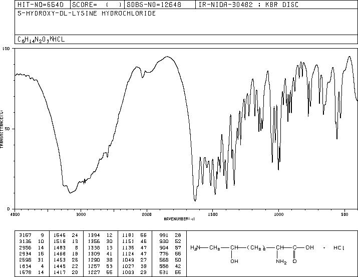Click peak table wavenumber 1124
Screen dimensions: 358x277
tap(128, 253)
